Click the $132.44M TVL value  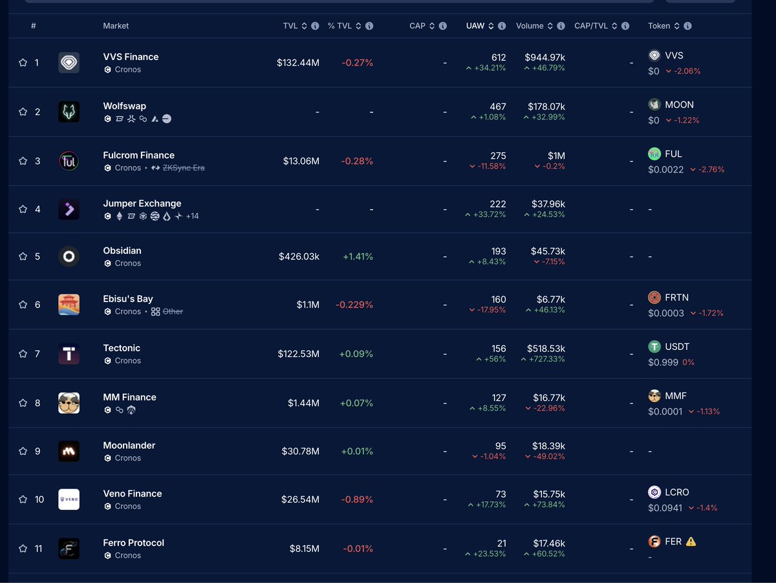point(298,63)
